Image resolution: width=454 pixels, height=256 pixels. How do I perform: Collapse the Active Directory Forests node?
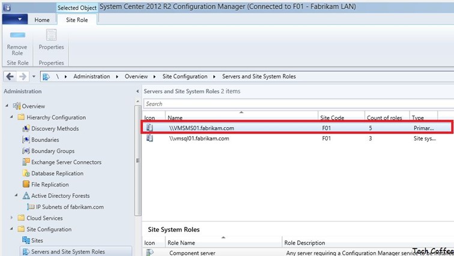(x=16, y=195)
